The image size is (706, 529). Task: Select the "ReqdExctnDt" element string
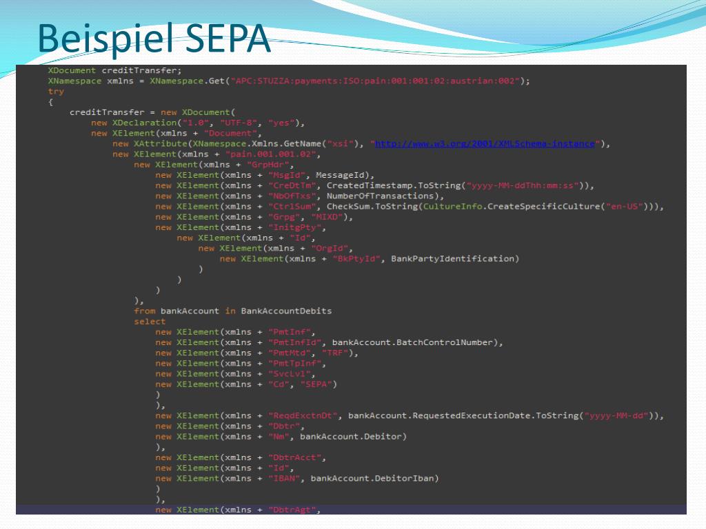pos(303,415)
